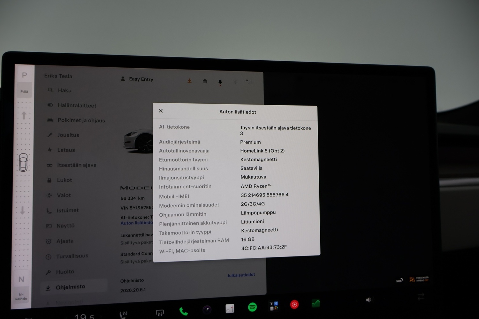
Task: Tap the up arrow on gear strip
Action: [24, 115]
